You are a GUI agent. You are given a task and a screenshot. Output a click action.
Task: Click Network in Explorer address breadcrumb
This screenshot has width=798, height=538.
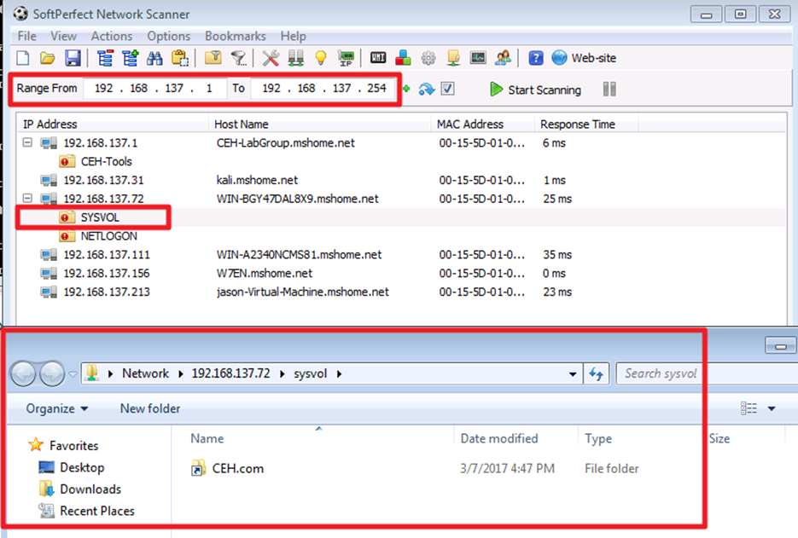click(x=145, y=373)
